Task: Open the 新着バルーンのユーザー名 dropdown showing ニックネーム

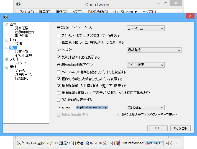Action: 146,28
